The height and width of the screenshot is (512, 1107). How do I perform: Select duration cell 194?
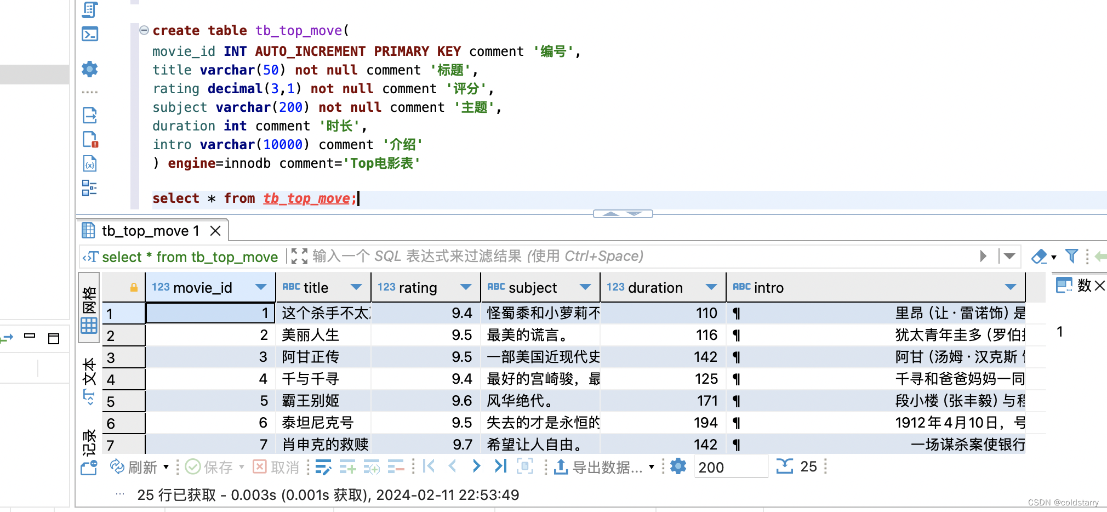click(663, 423)
